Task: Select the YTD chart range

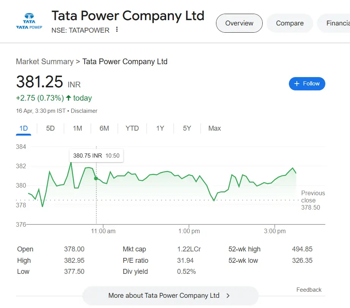Action: click(132, 128)
